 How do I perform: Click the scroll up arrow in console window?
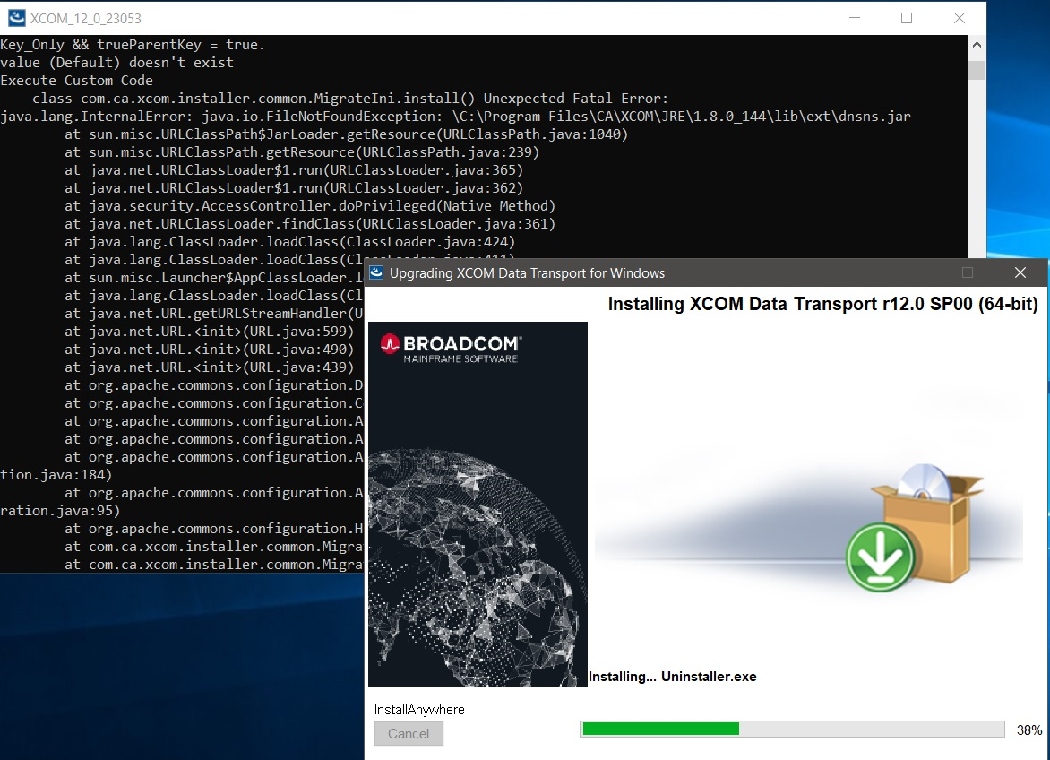(x=977, y=45)
